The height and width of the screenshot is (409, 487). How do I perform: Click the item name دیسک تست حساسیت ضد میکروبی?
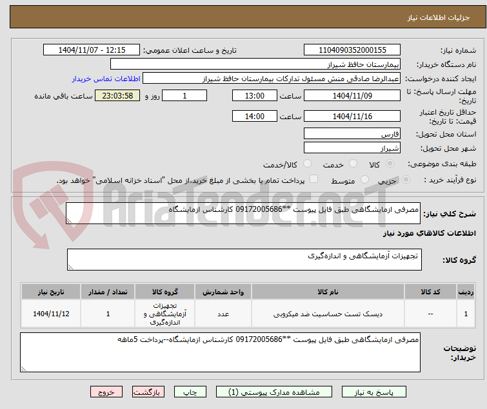click(x=328, y=314)
